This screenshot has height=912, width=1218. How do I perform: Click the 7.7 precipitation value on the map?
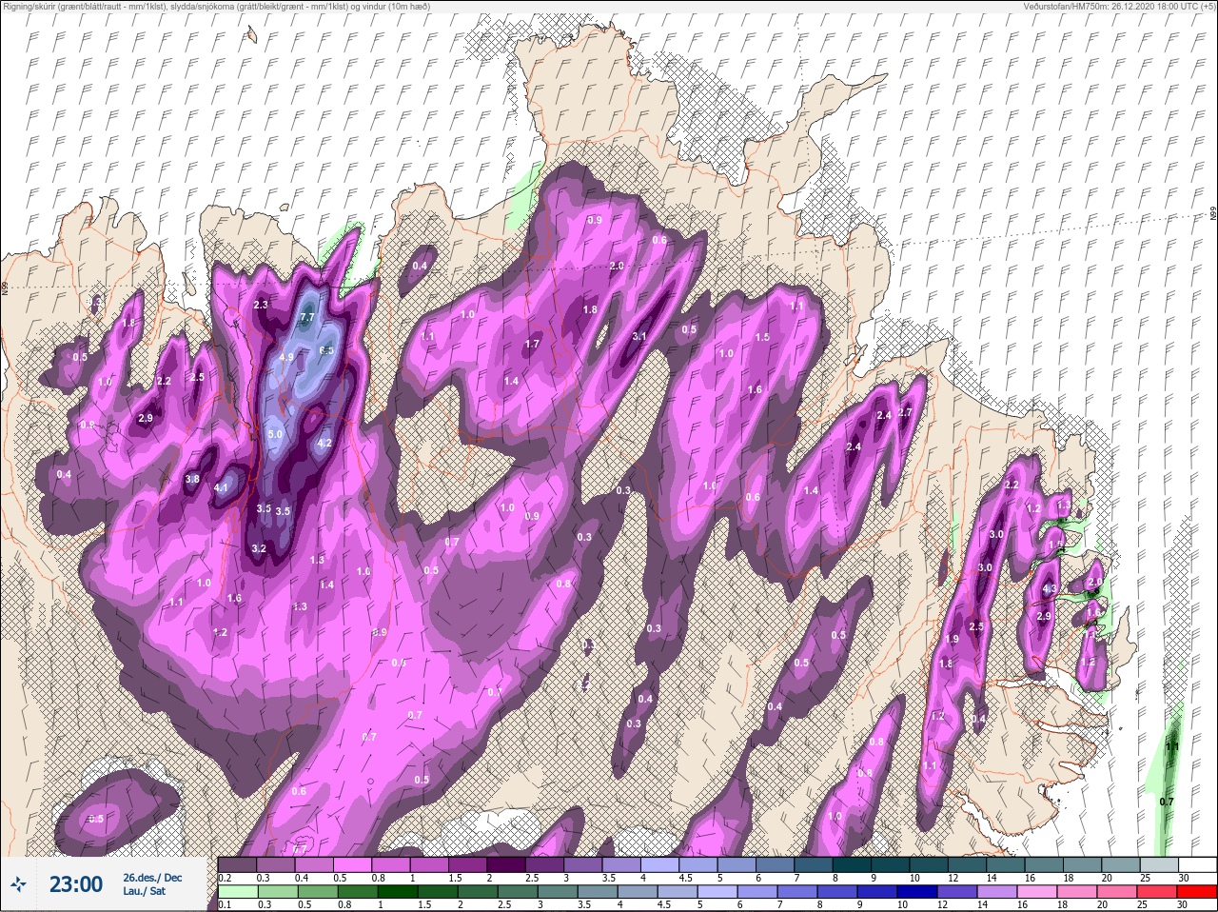pyautogui.click(x=306, y=317)
